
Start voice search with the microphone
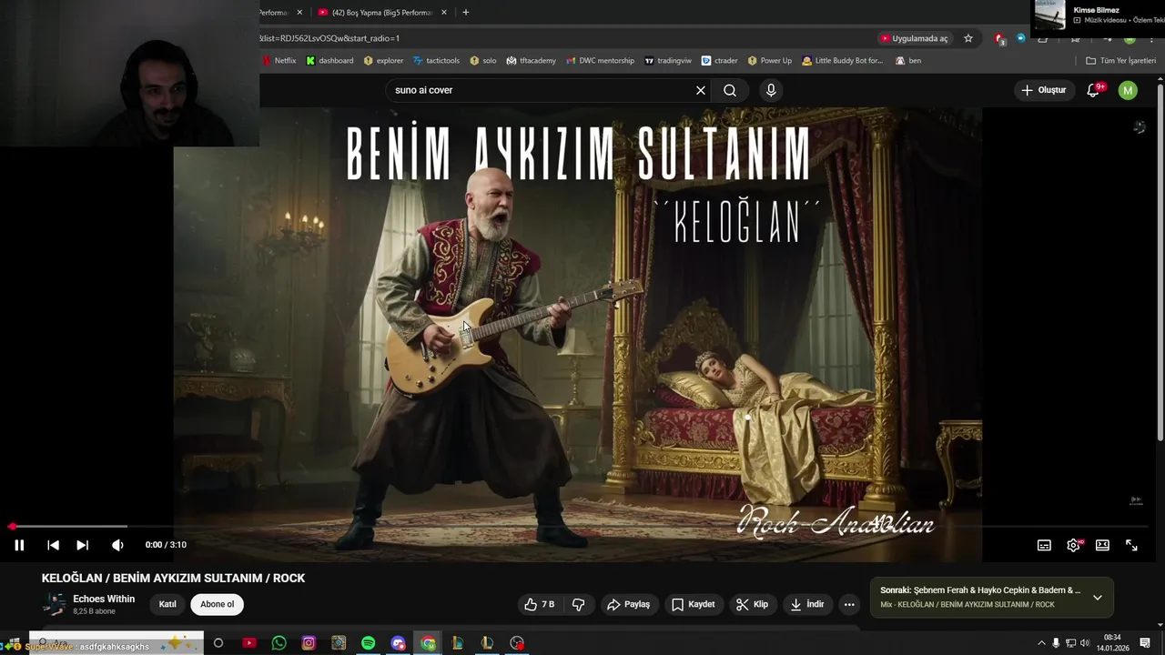point(771,90)
